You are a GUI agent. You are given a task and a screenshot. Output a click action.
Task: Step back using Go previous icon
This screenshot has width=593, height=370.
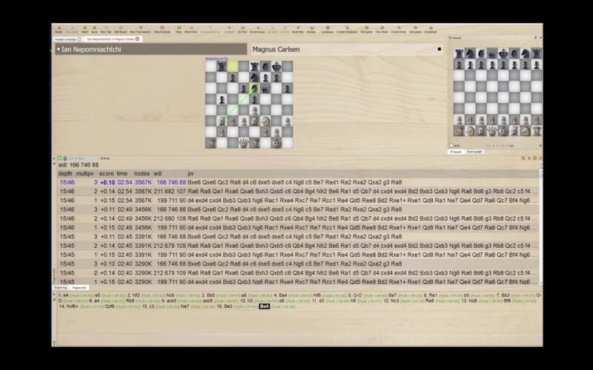pos(257,30)
